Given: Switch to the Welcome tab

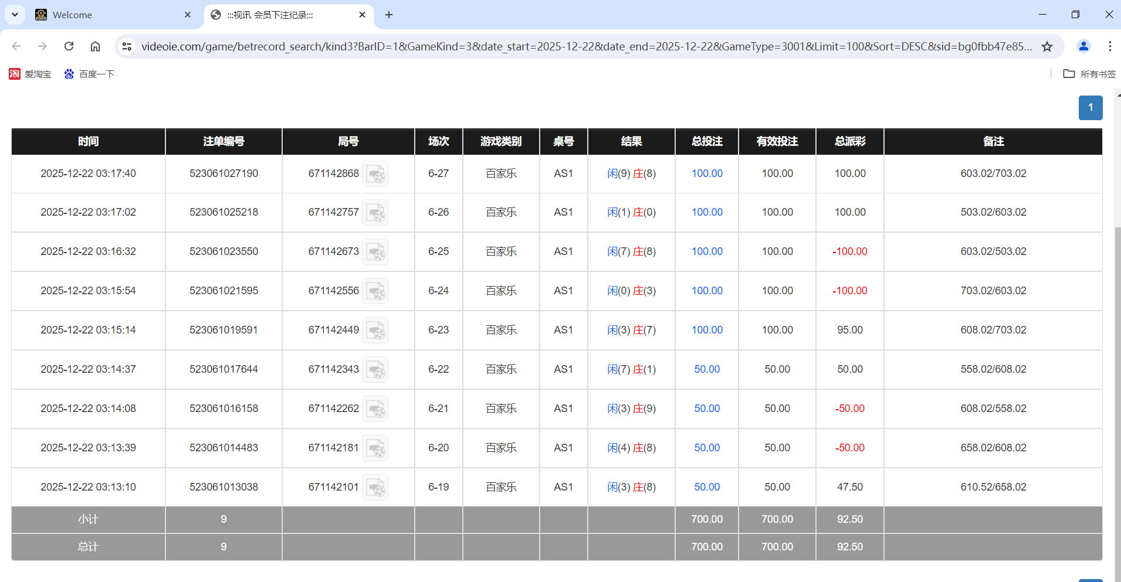Looking at the screenshot, I should tap(111, 15).
